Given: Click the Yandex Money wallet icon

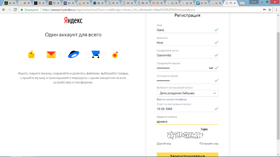Looking at the screenshot, I should [32, 54].
